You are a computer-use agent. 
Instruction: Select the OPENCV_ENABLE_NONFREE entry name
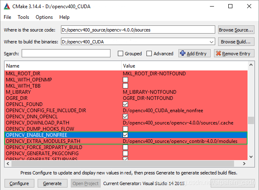point(36,135)
